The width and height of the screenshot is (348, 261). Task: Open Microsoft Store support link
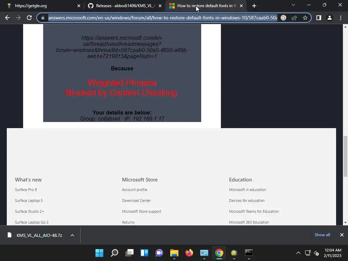142,211
